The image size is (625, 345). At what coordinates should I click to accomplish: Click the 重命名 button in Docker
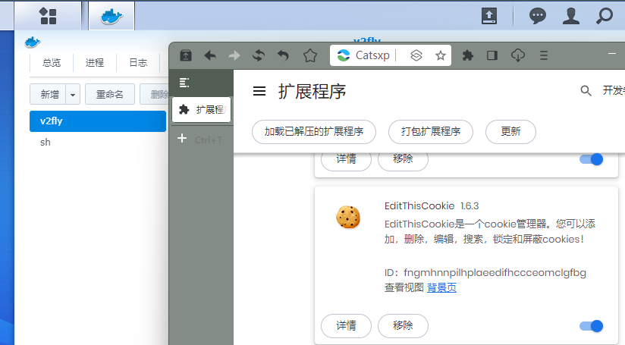click(110, 95)
